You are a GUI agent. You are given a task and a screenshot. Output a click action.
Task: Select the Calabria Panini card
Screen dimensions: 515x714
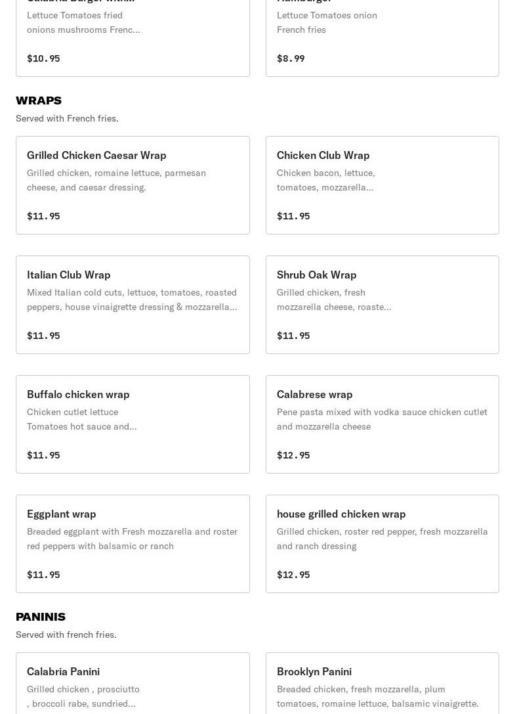coord(133,683)
